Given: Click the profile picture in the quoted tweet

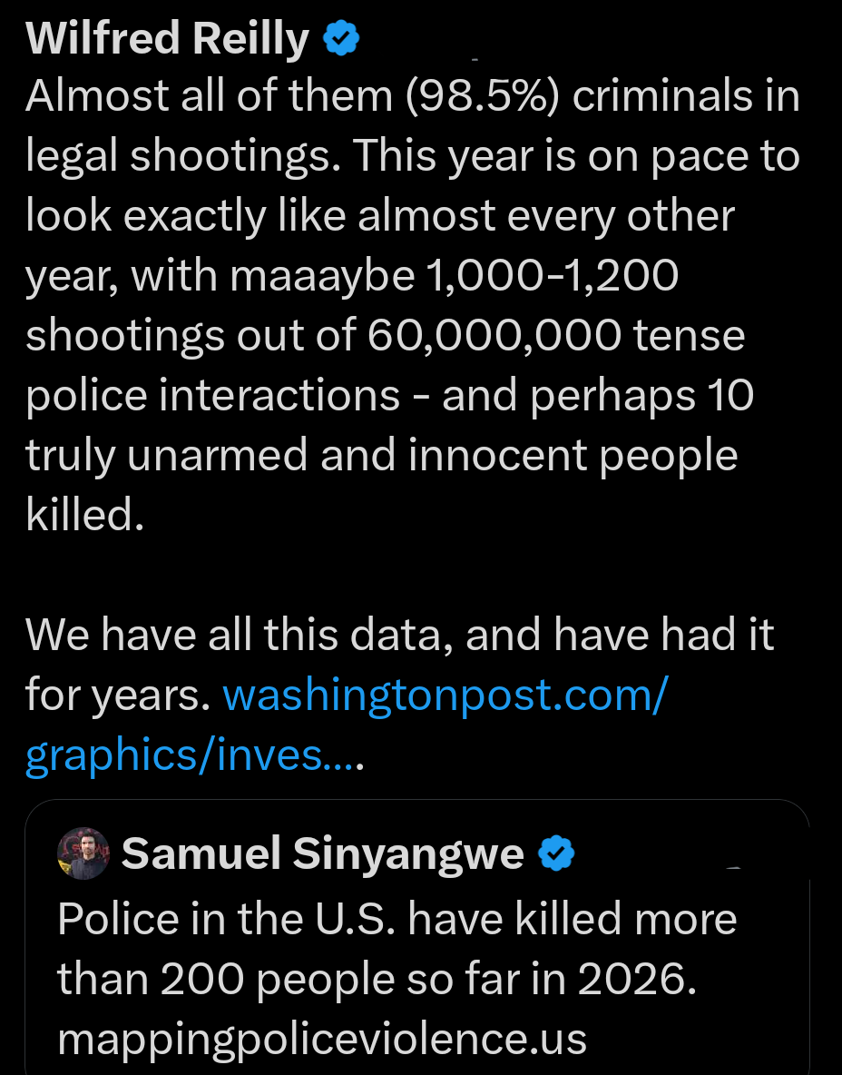Looking at the screenshot, I should [83, 853].
